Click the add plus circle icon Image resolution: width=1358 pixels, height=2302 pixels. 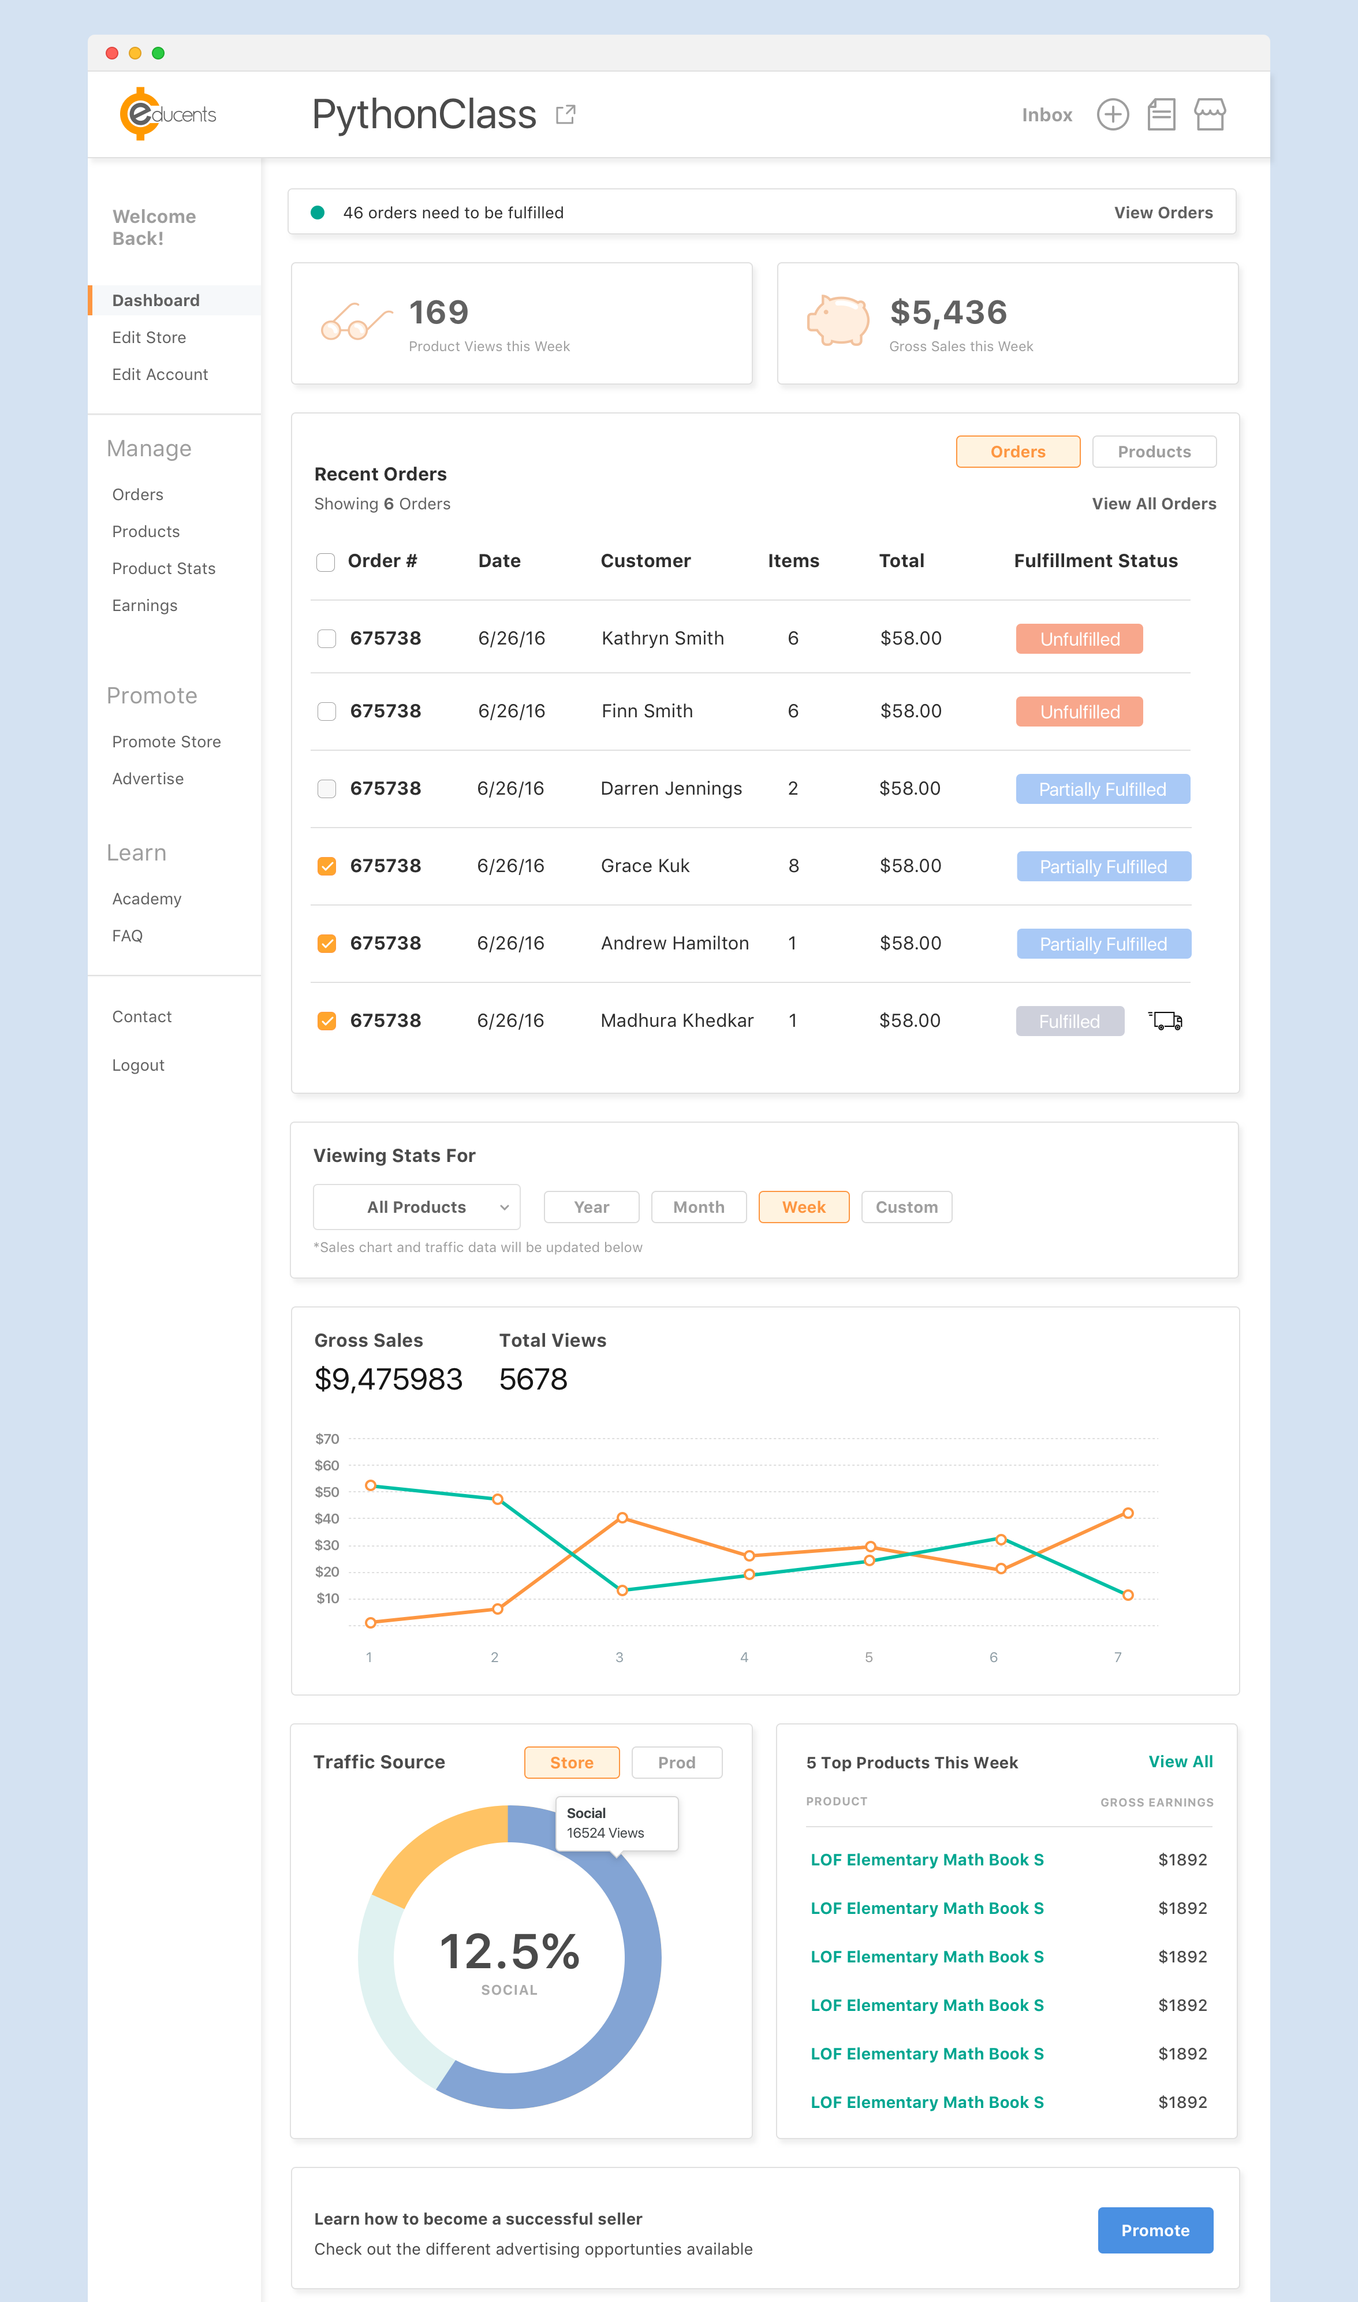(x=1113, y=114)
